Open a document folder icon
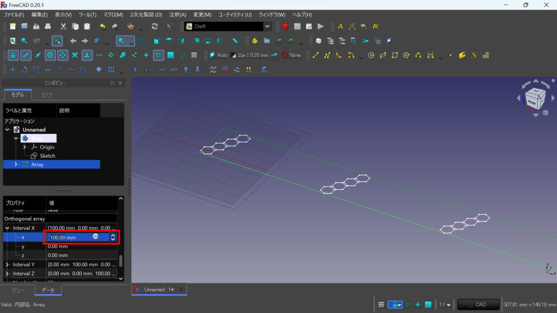557x313 pixels. [24, 26]
